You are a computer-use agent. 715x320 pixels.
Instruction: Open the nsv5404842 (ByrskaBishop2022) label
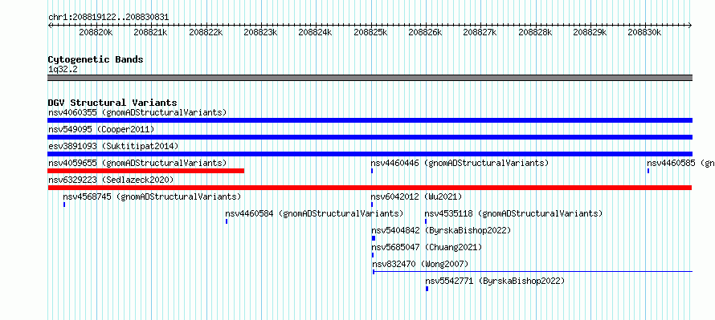pyautogui.click(x=441, y=230)
